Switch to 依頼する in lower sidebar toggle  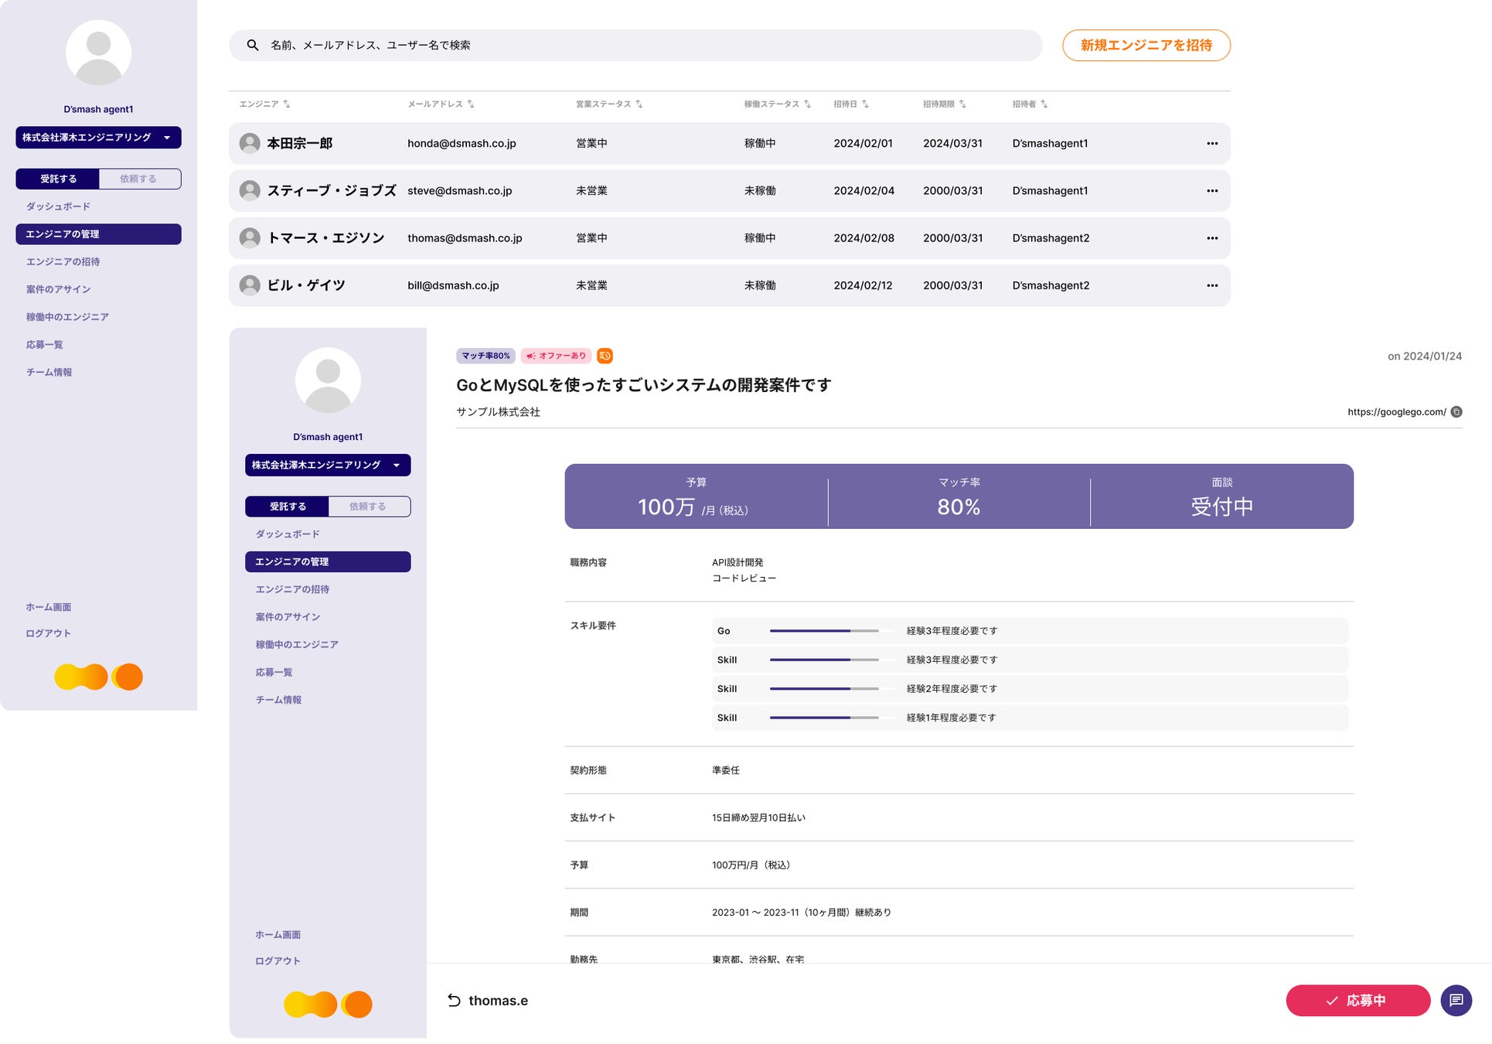[368, 507]
